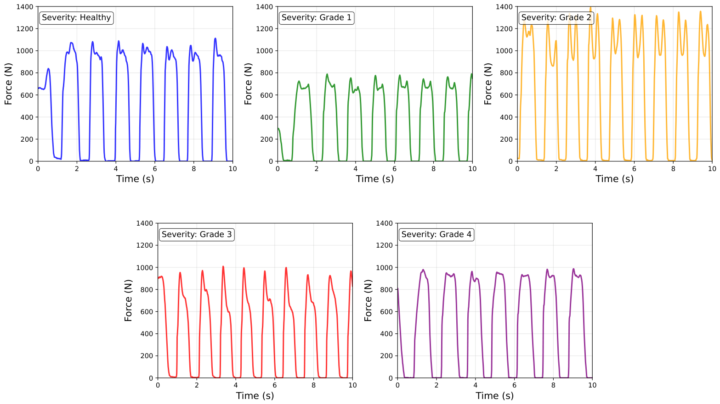
Task: Select 'Time (s)' axis label under Grade 4 plot
Action: click(495, 396)
